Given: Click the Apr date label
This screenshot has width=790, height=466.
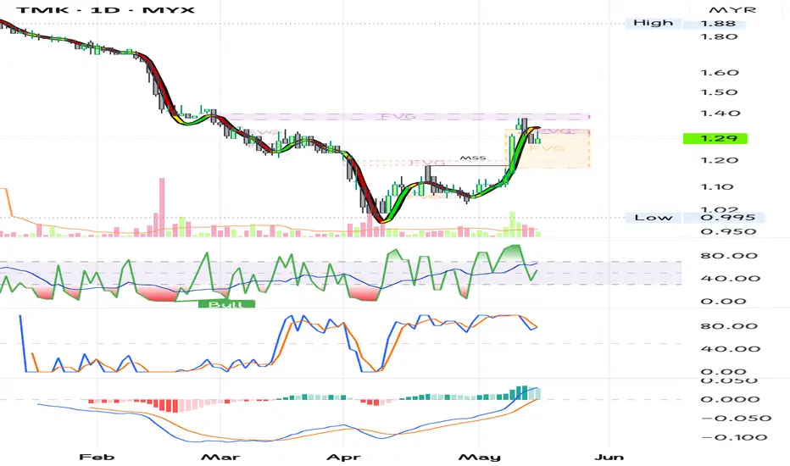Looking at the screenshot, I should (x=343, y=457).
